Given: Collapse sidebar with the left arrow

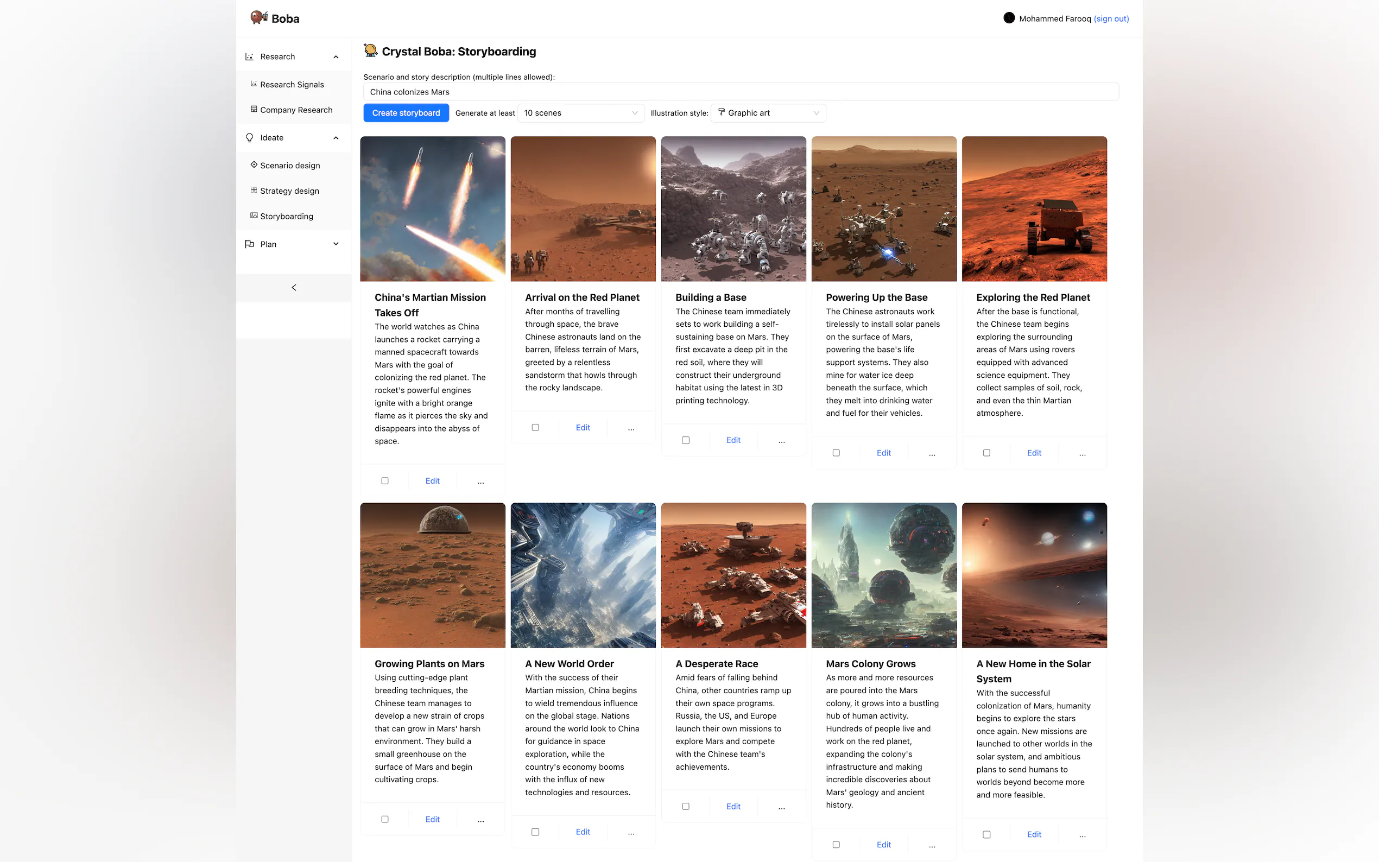Looking at the screenshot, I should (x=294, y=287).
